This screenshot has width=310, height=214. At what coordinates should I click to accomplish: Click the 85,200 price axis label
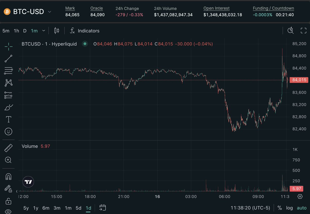pos(299,44)
